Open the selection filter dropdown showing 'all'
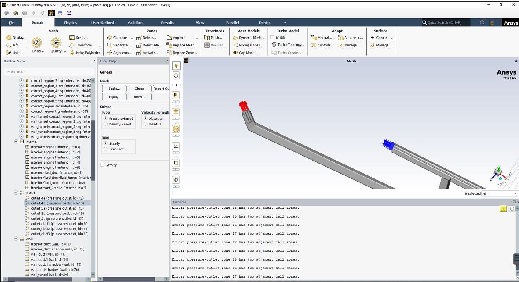Image resolution: width=519 pixels, height=282 pixels. tap(500, 193)
